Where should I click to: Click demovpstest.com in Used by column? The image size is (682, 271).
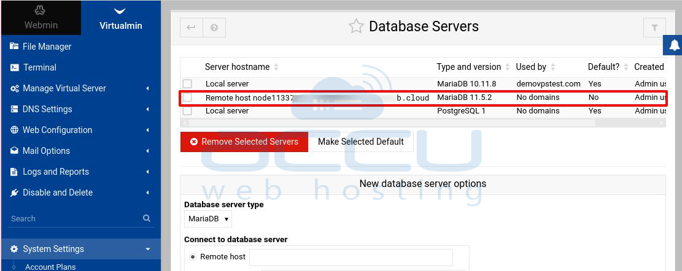click(548, 83)
